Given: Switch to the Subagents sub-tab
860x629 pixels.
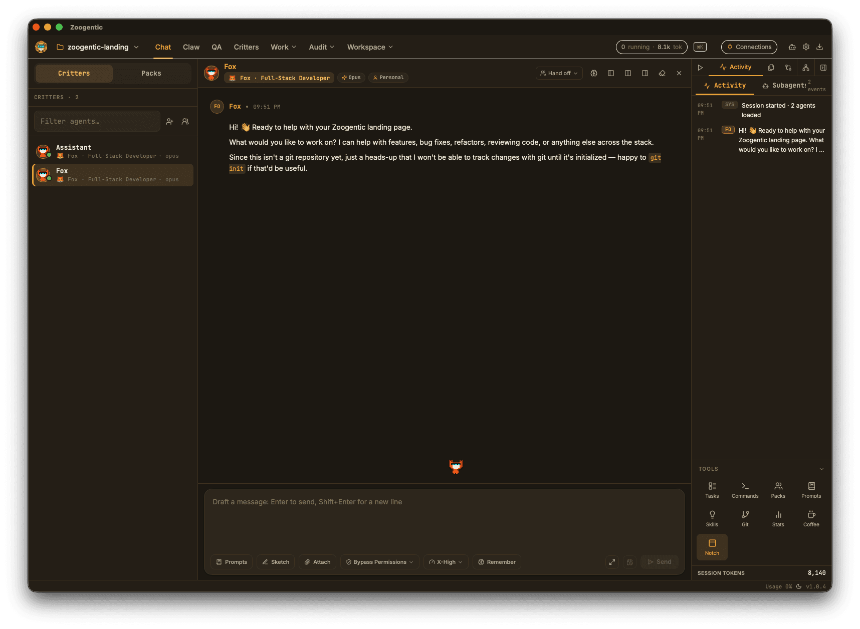Looking at the screenshot, I should pyautogui.click(x=784, y=86).
